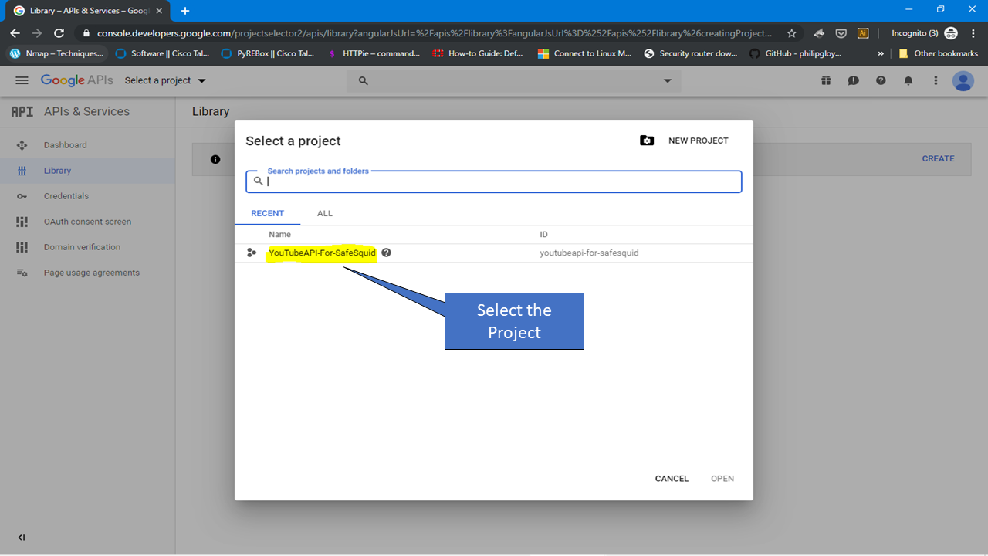Click the Name column header
The width and height of the screenshot is (988, 556).
click(279, 234)
